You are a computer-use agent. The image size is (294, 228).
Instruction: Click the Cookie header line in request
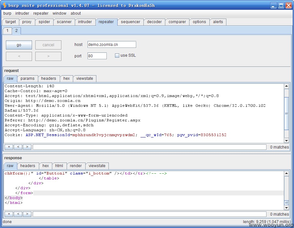pos(116,135)
